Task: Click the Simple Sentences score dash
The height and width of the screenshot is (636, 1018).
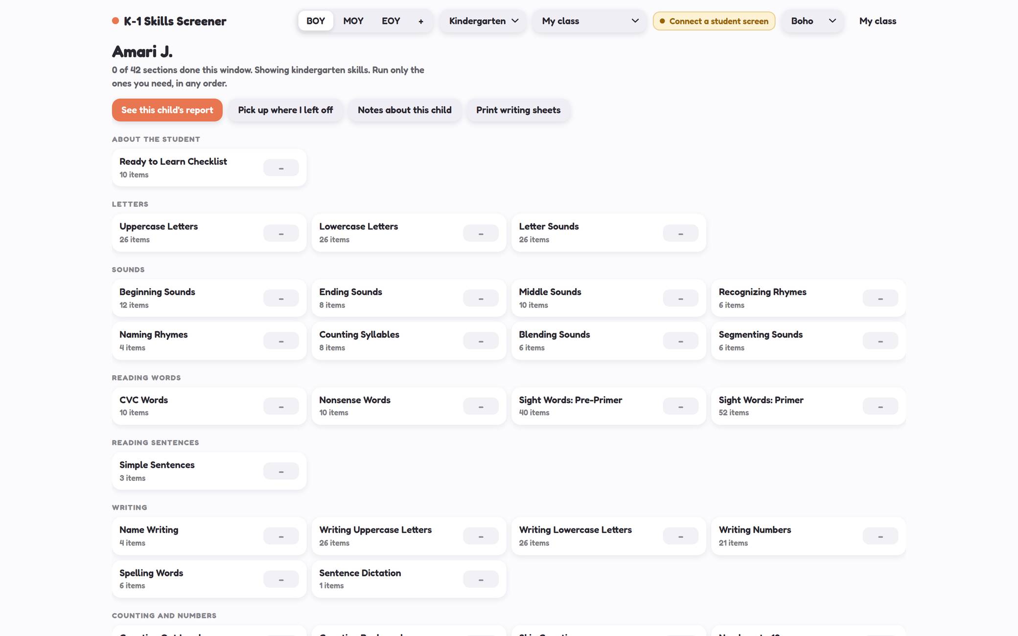Action: pyautogui.click(x=281, y=472)
